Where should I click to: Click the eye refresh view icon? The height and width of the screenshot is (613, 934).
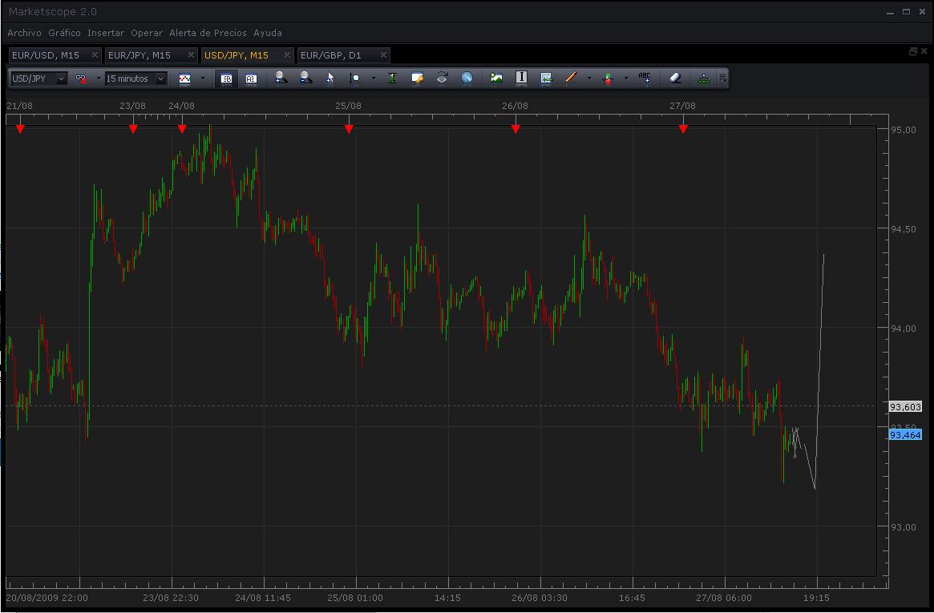[442, 78]
